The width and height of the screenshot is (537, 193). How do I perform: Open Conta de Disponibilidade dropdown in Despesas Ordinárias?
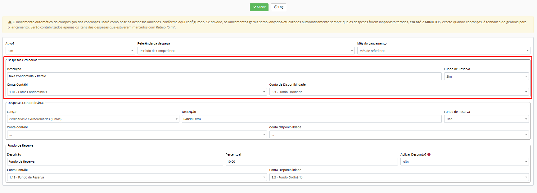click(x=399, y=92)
